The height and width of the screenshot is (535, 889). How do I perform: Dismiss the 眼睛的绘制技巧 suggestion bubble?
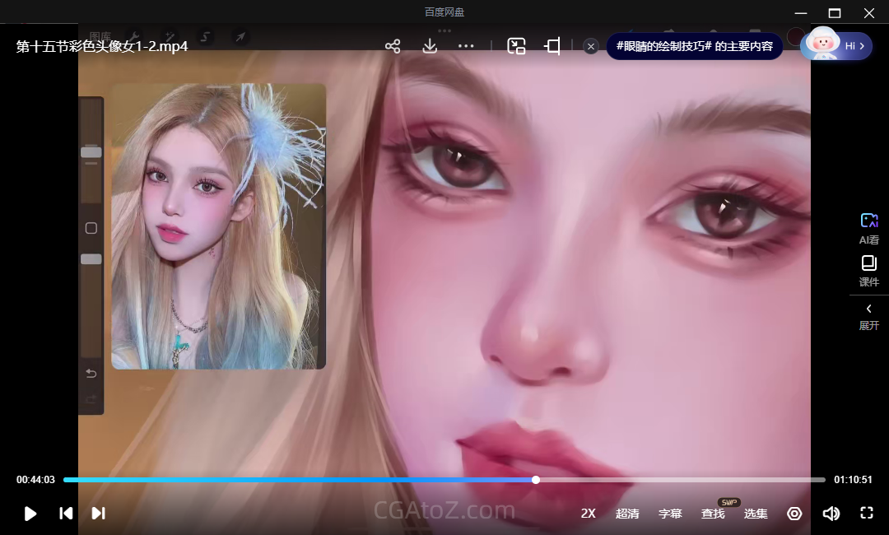click(x=591, y=46)
